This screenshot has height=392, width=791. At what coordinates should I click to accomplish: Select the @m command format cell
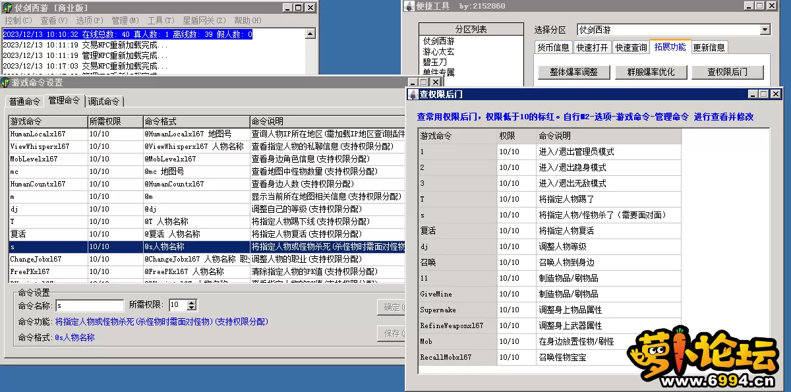tap(196, 196)
